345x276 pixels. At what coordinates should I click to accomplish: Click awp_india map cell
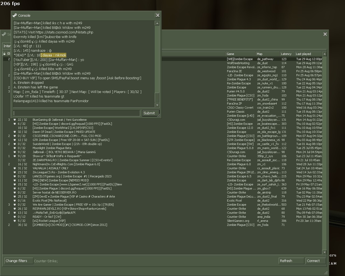point(264,217)
